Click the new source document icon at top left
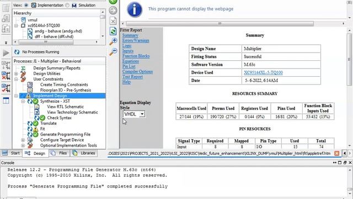The height and width of the screenshot is (199, 353). click(x=6, y=8)
